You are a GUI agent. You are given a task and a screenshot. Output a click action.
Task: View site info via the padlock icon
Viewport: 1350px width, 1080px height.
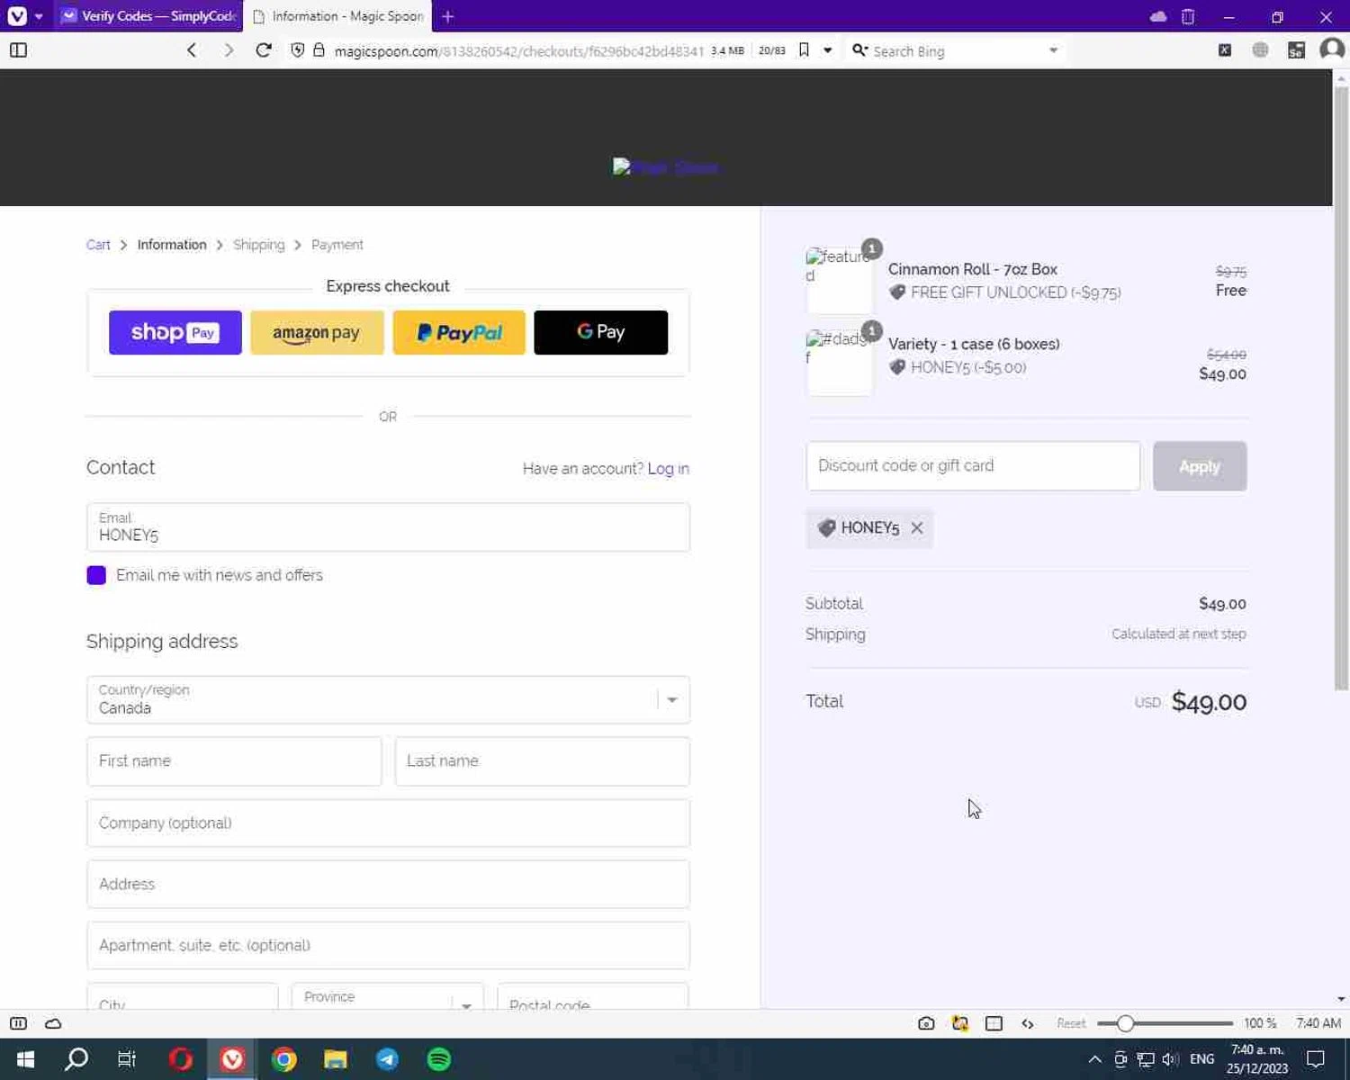point(319,50)
